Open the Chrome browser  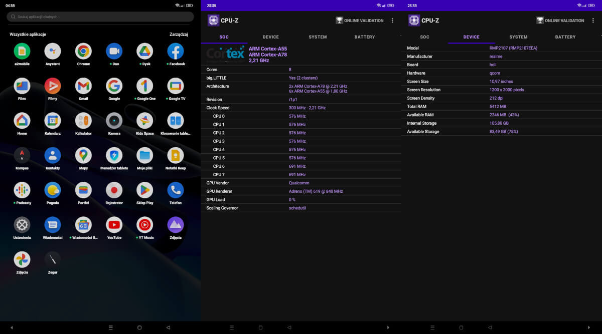click(x=83, y=50)
